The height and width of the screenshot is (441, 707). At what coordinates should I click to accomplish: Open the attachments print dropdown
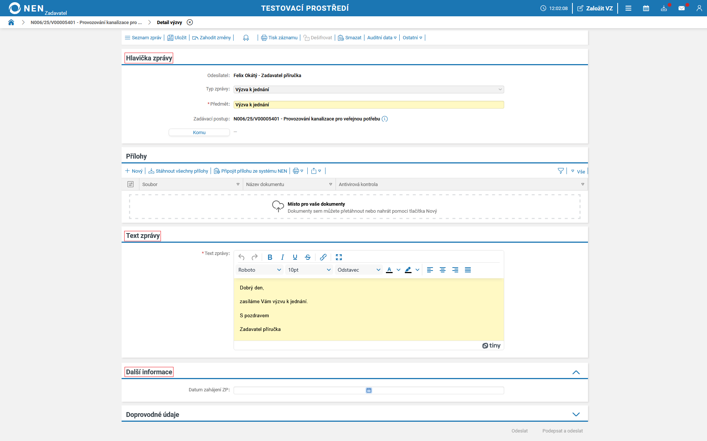pos(298,171)
